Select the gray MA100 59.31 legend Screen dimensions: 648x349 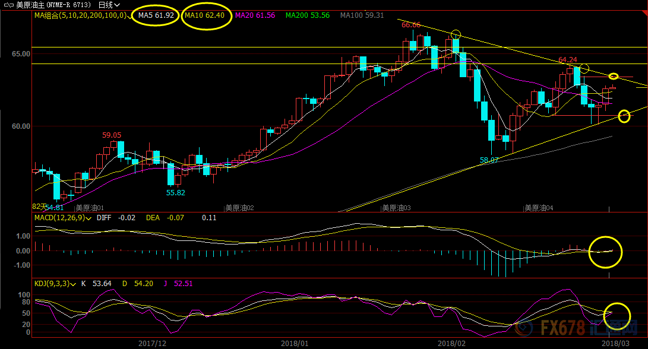(x=362, y=15)
